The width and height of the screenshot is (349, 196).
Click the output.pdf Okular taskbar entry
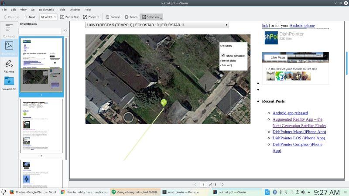coord(237,192)
